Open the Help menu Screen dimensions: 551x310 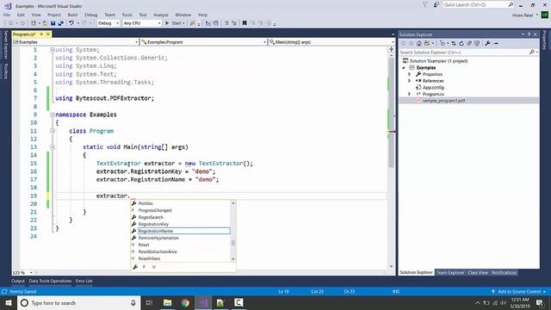tap(203, 15)
